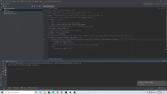Click the Run button in top toolbar
This screenshot has height=94, width=167.
(157, 4)
